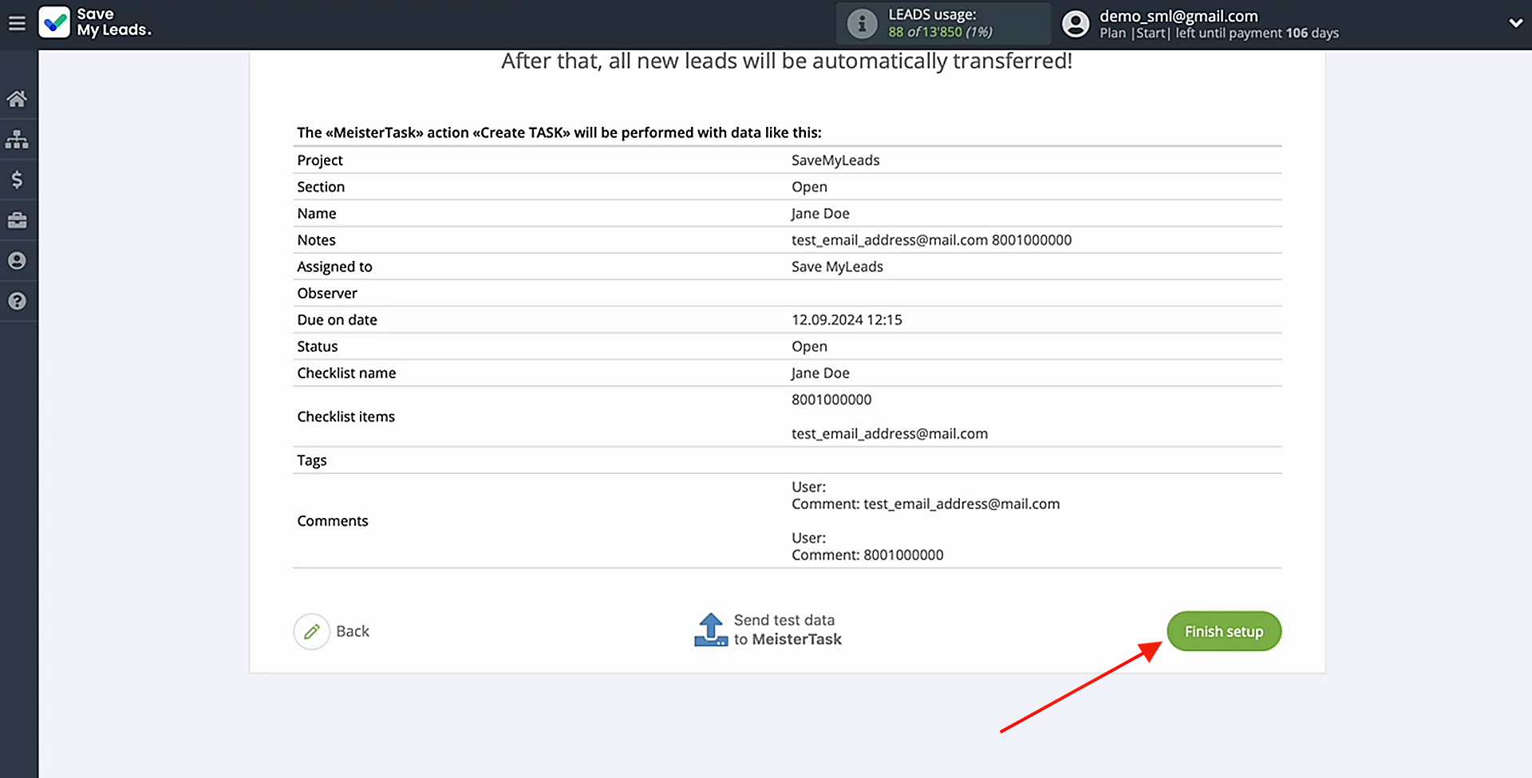Click the Back link
Viewport: 1532px width, 778px height.
pyautogui.click(x=353, y=631)
